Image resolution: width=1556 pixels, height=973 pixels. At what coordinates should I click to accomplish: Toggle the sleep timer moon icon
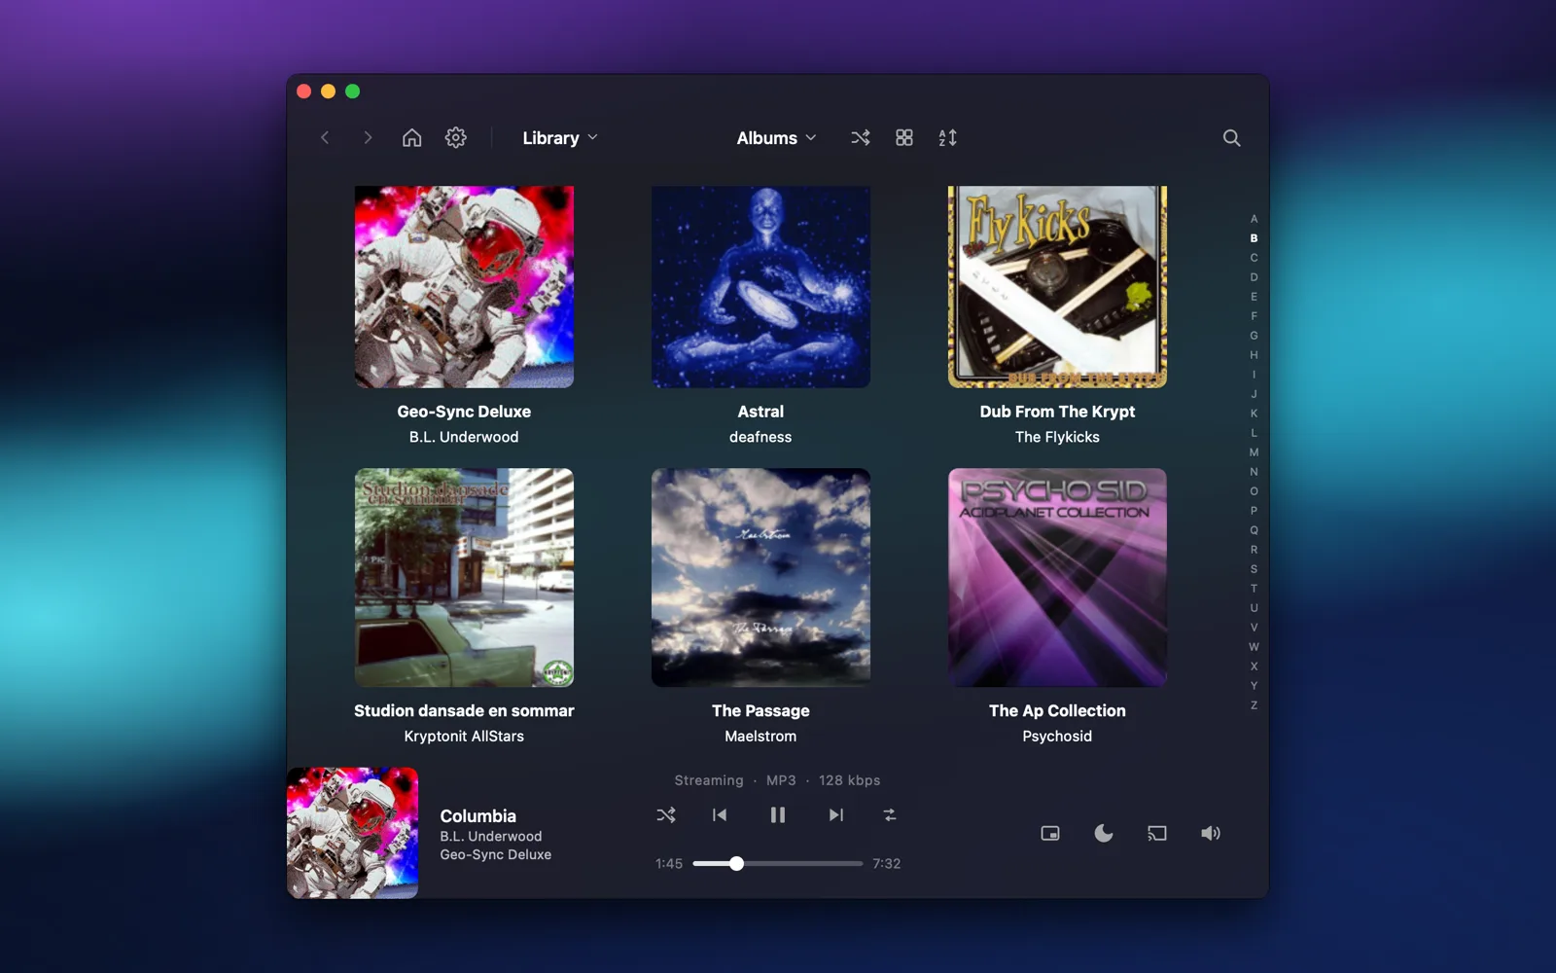(x=1104, y=834)
